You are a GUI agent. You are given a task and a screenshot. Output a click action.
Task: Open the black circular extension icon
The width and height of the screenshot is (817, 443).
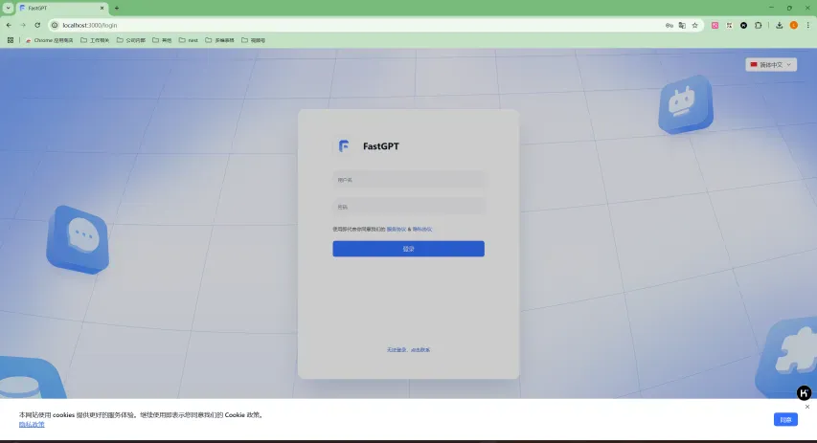coord(743,25)
